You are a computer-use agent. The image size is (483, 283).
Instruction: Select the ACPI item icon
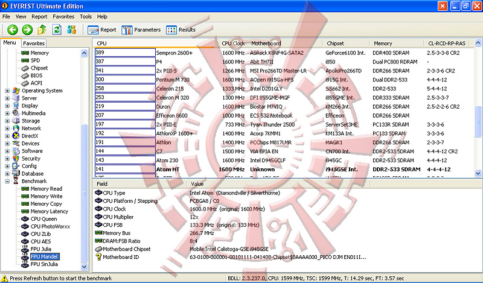click(x=25, y=83)
